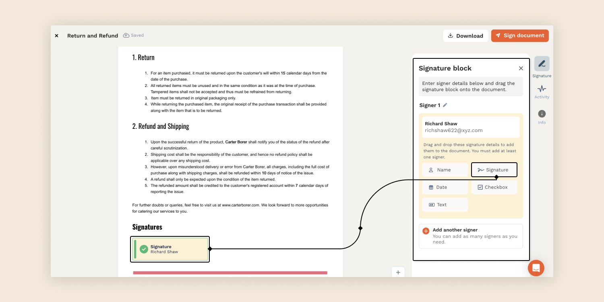This screenshot has height=302, width=604.
Task: Select the Checkbox field block
Action: coord(494,187)
